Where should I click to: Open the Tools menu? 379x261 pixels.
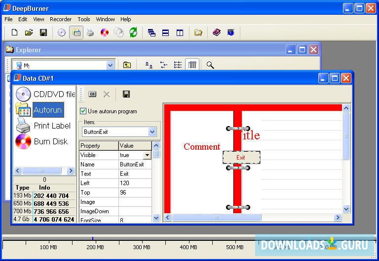83,19
